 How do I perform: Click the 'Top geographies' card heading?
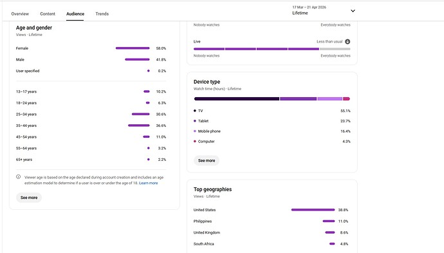click(212, 189)
